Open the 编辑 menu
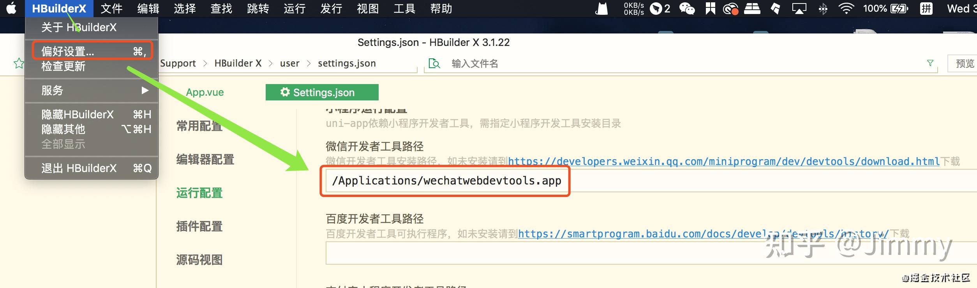The image size is (977, 288). 148,9
